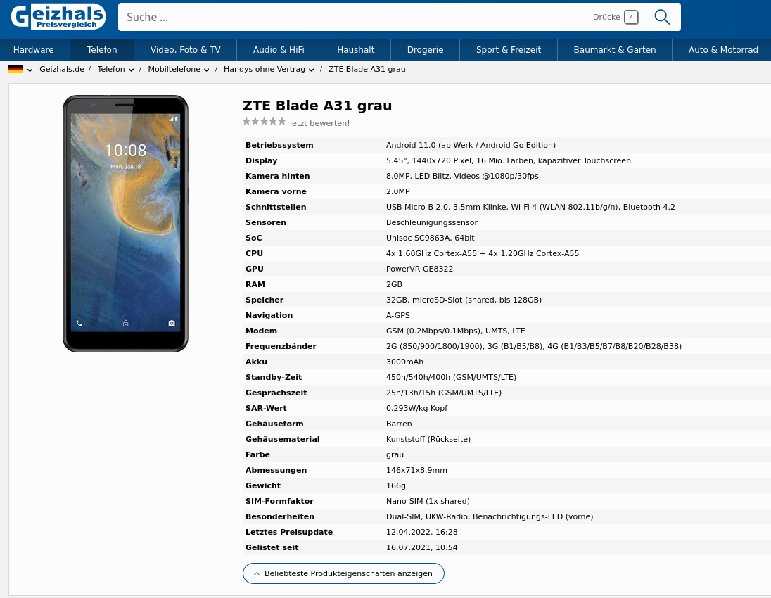Click the Mobiltelefone breadcrumb link

click(174, 70)
